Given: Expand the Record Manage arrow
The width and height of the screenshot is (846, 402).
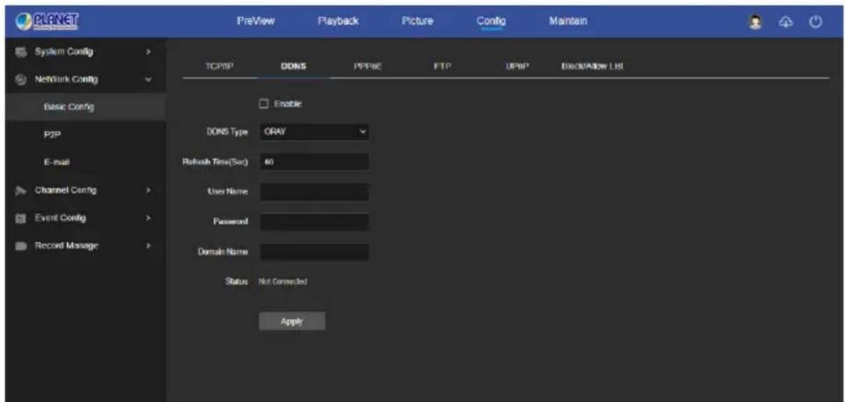Looking at the screenshot, I should (x=149, y=246).
